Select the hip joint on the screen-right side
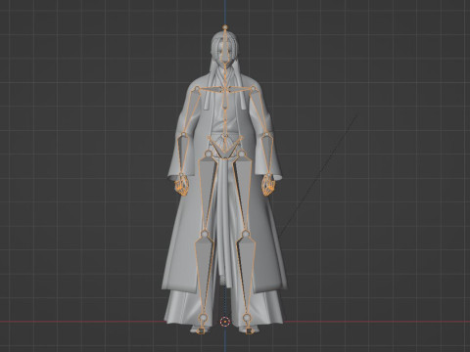 tap(242, 153)
